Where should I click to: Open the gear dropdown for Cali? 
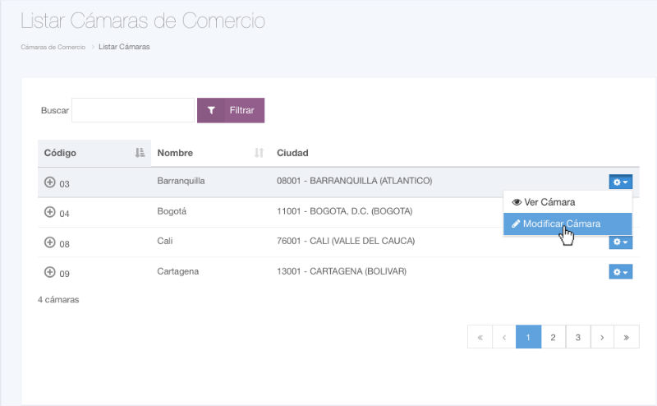point(620,242)
